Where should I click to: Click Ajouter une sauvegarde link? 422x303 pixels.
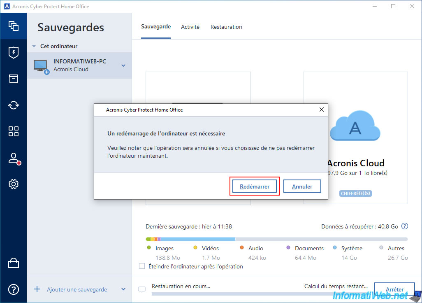[77, 289]
